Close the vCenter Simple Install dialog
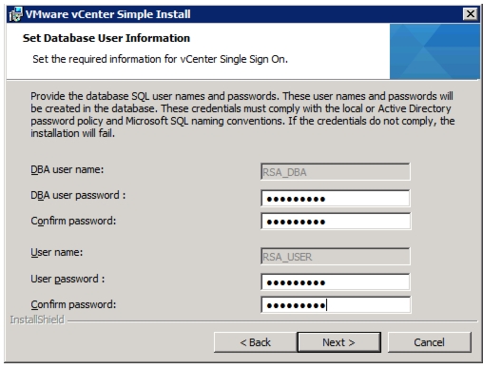Image resolution: width=483 pixels, height=388 pixels. coord(471,14)
